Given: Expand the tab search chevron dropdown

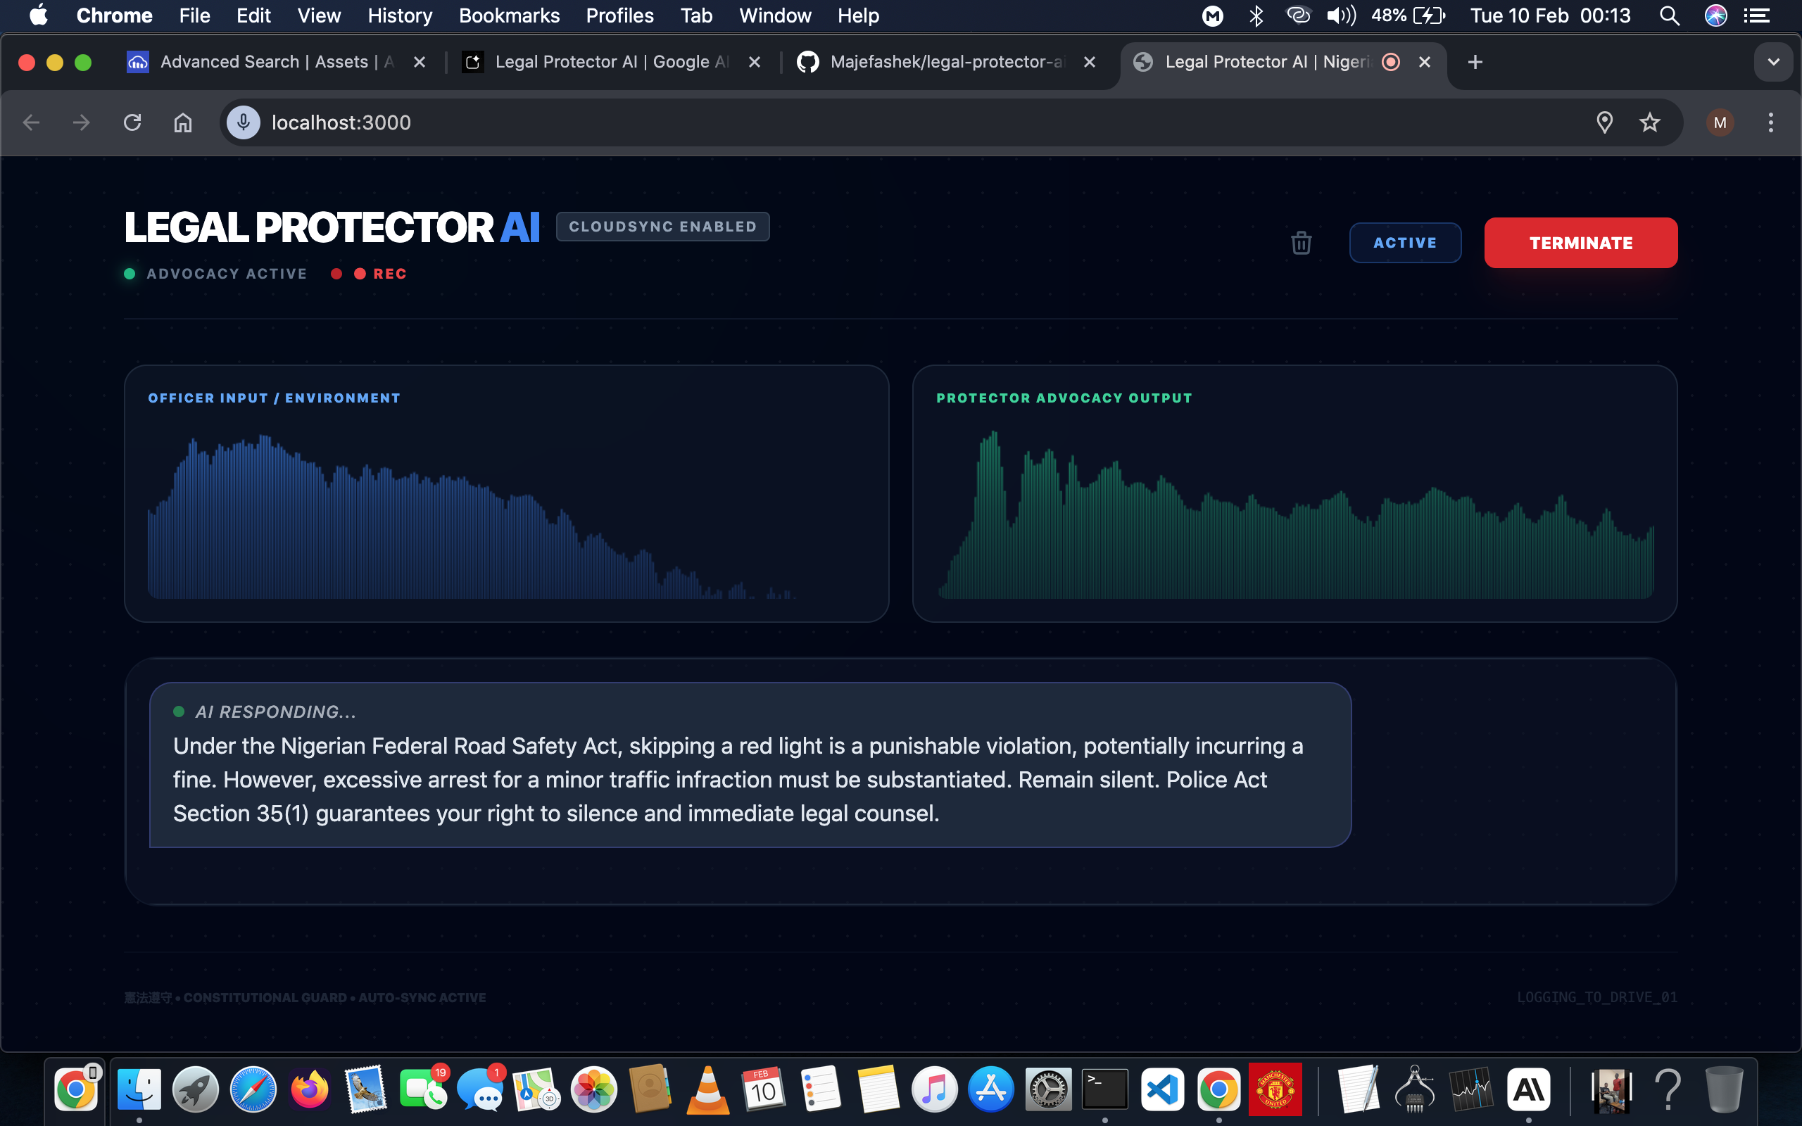Looking at the screenshot, I should 1773,62.
